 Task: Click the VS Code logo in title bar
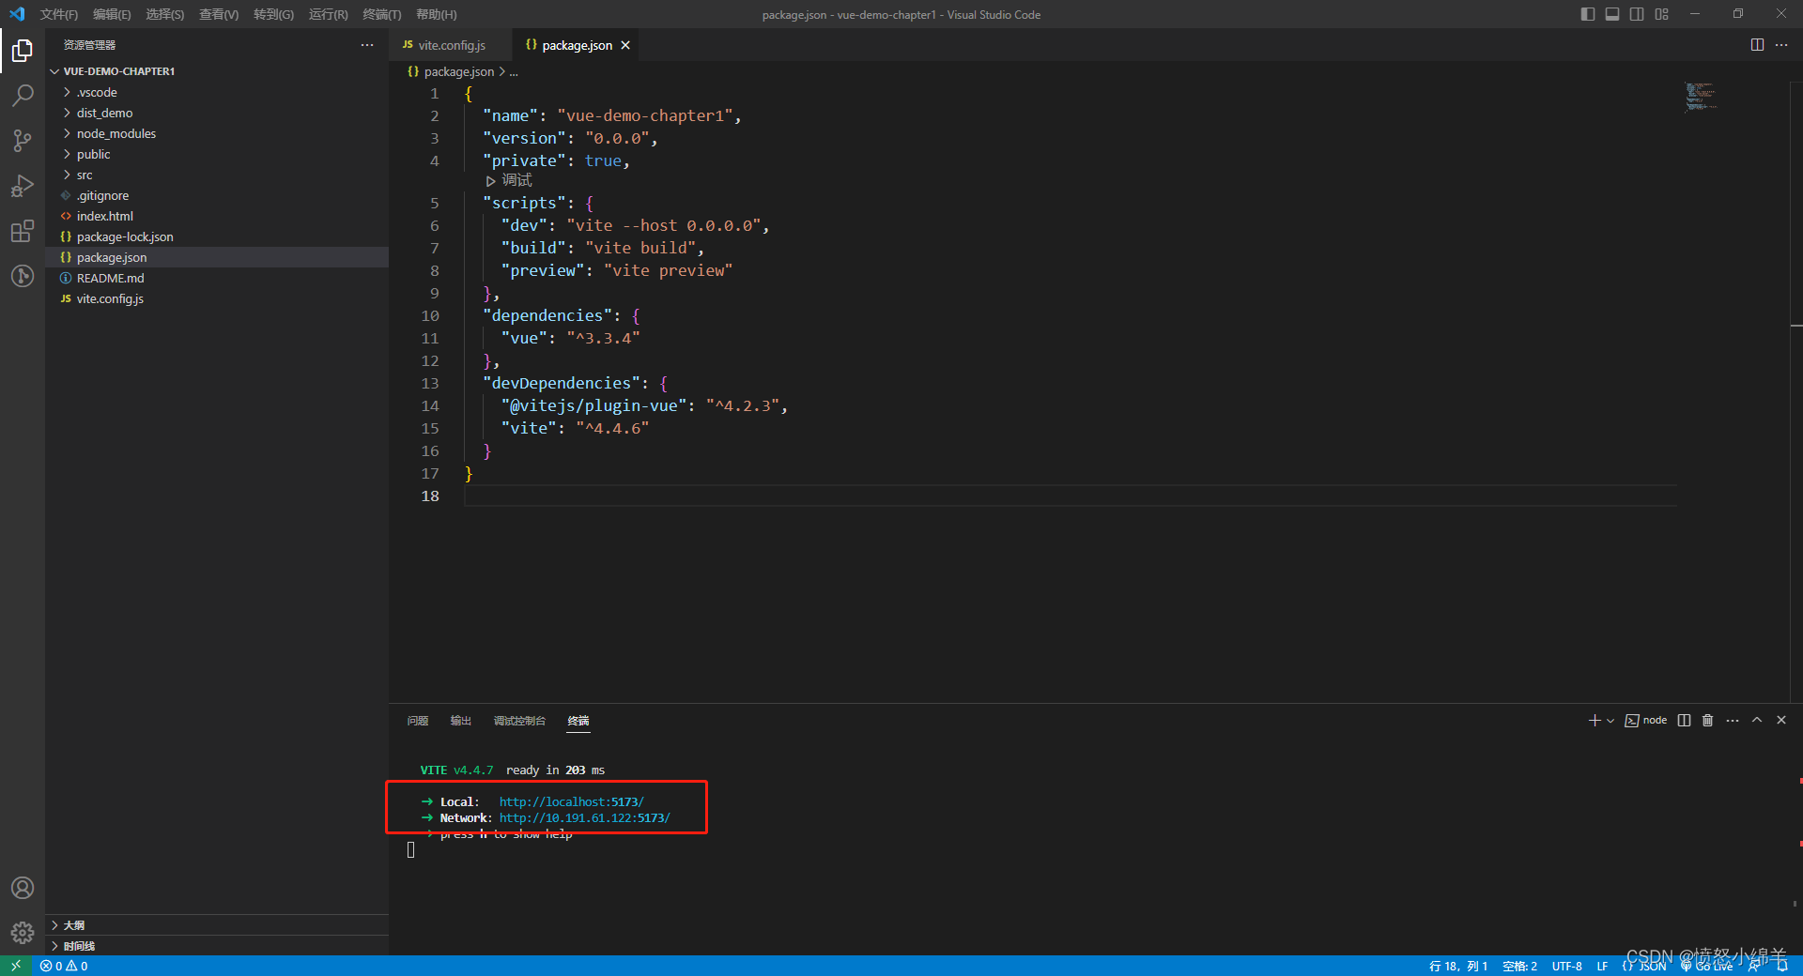coord(17,14)
